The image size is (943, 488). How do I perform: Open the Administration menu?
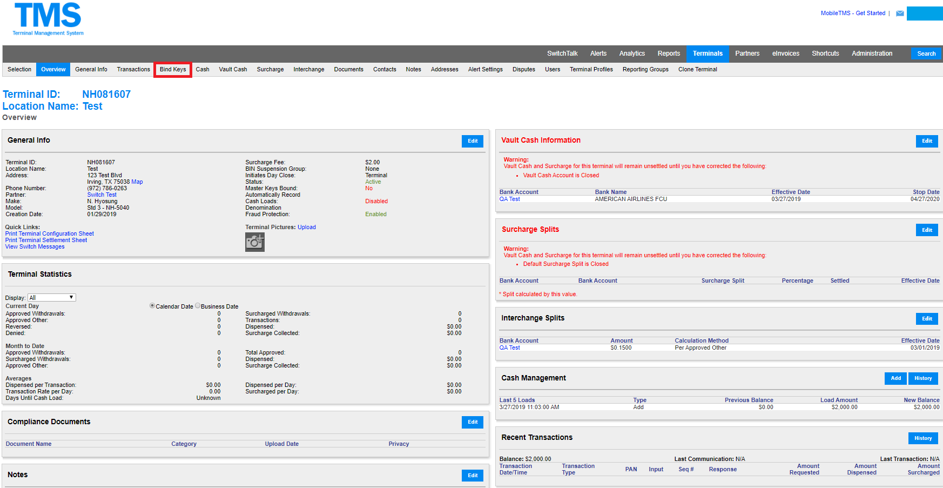pos(872,54)
